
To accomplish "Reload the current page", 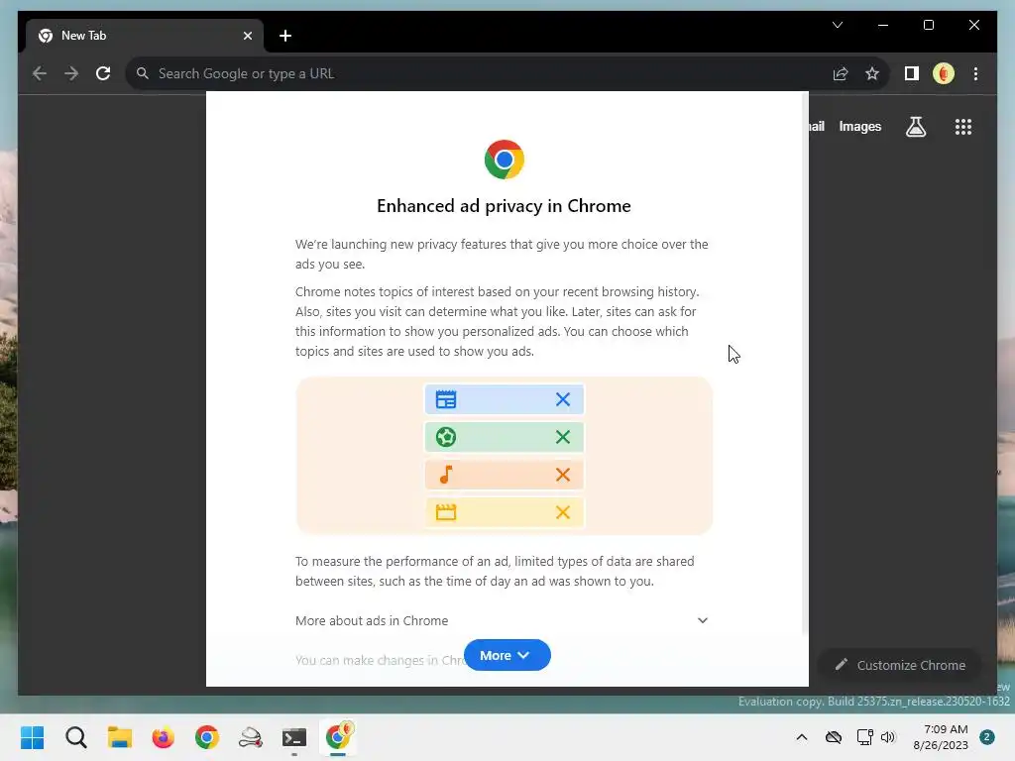I will [x=103, y=73].
